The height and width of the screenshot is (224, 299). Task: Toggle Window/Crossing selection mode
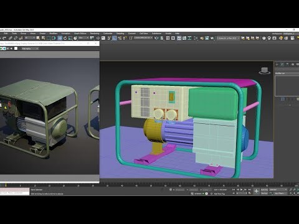pyautogui.click(x=54, y=38)
